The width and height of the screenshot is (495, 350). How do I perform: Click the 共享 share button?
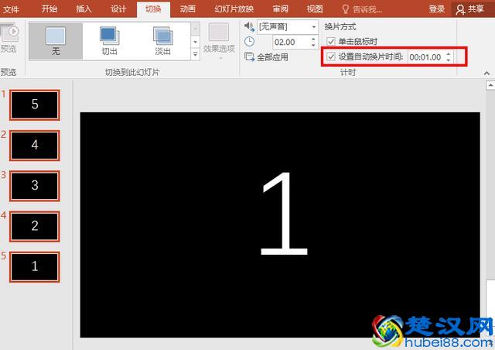coord(471,9)
